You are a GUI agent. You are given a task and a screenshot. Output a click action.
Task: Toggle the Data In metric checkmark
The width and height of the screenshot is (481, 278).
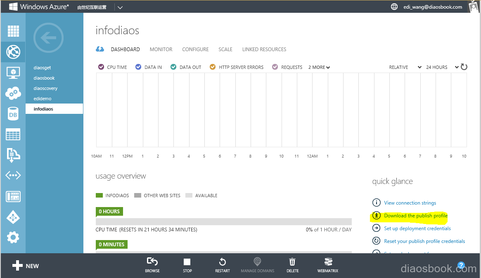[x=139, y=67]
